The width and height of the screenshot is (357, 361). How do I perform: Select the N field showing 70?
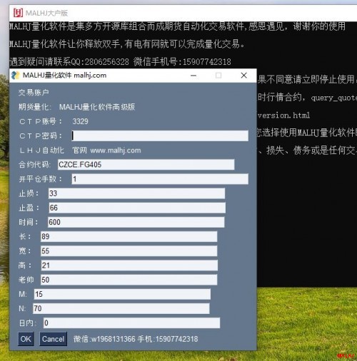click(121, 308)
